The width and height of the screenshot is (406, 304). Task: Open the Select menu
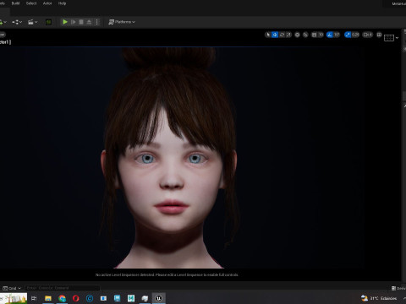(x=31, y=3)
